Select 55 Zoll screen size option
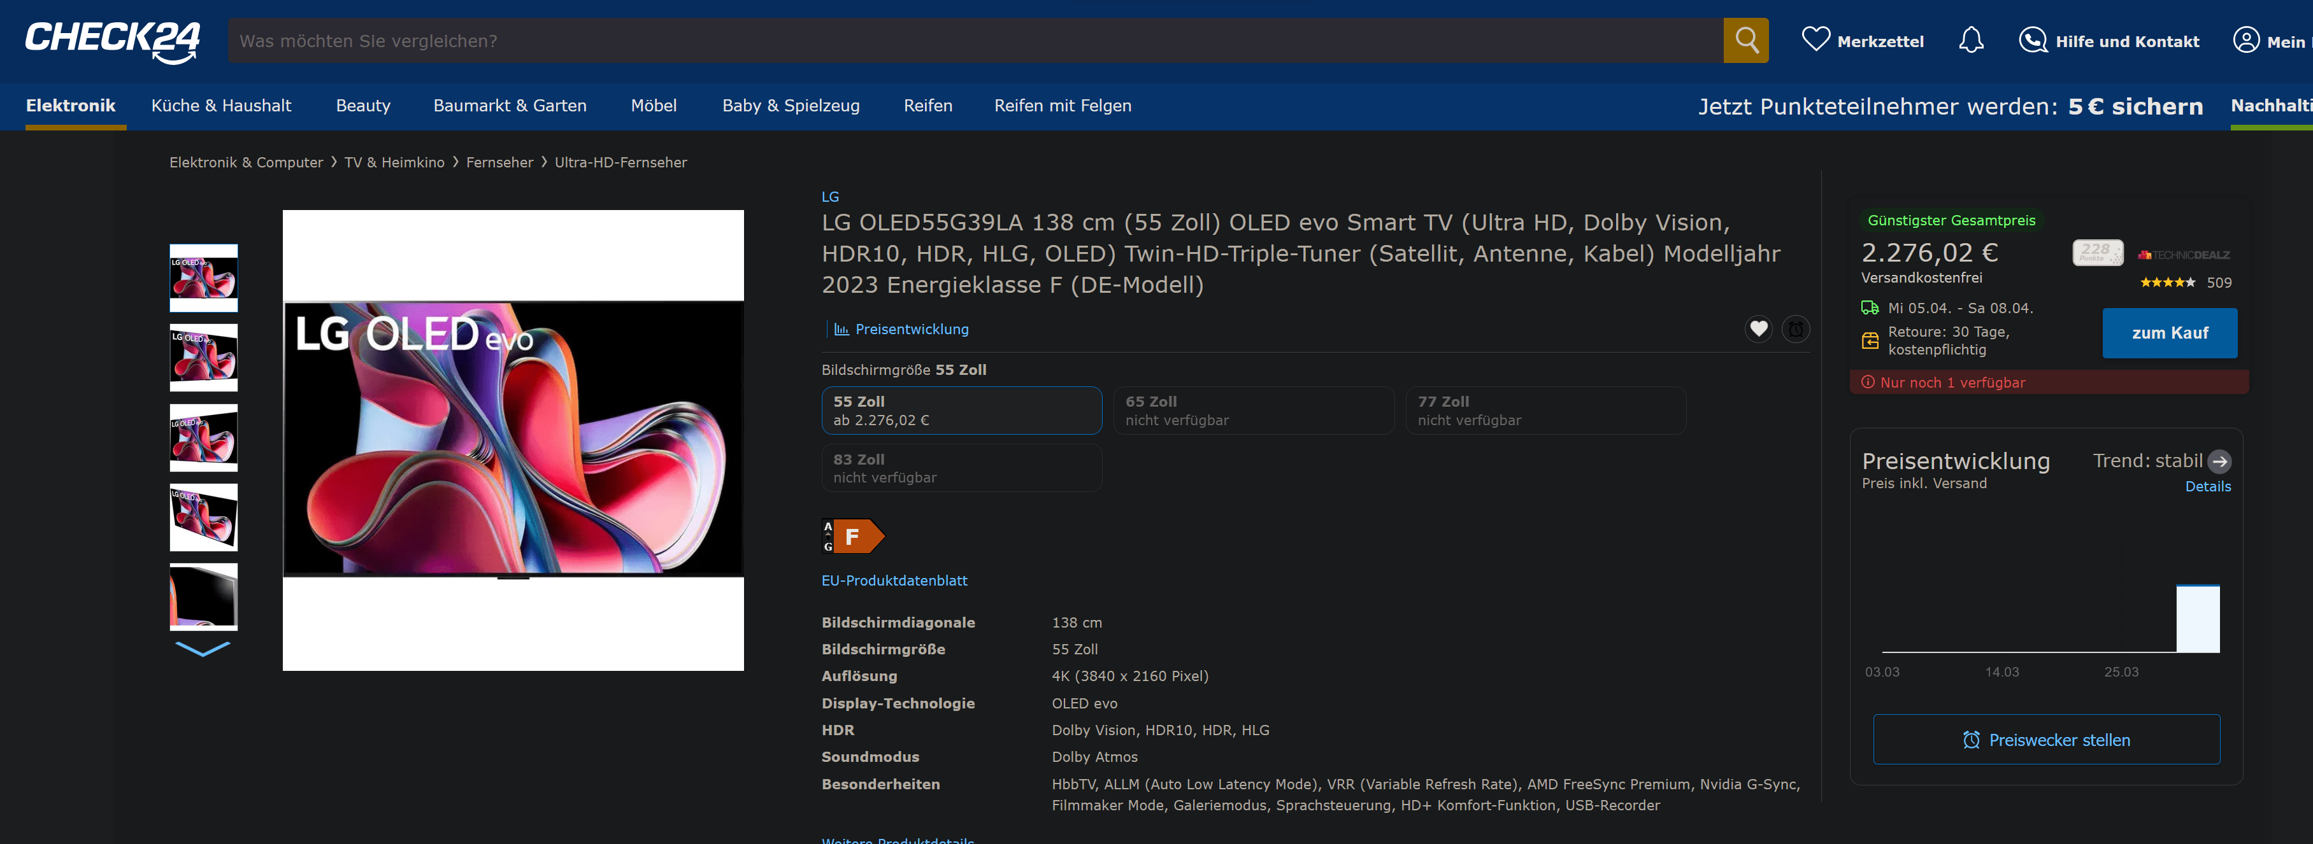This screenshot has width=2313, height=844. pyautogui.click(x=961, y=411)
